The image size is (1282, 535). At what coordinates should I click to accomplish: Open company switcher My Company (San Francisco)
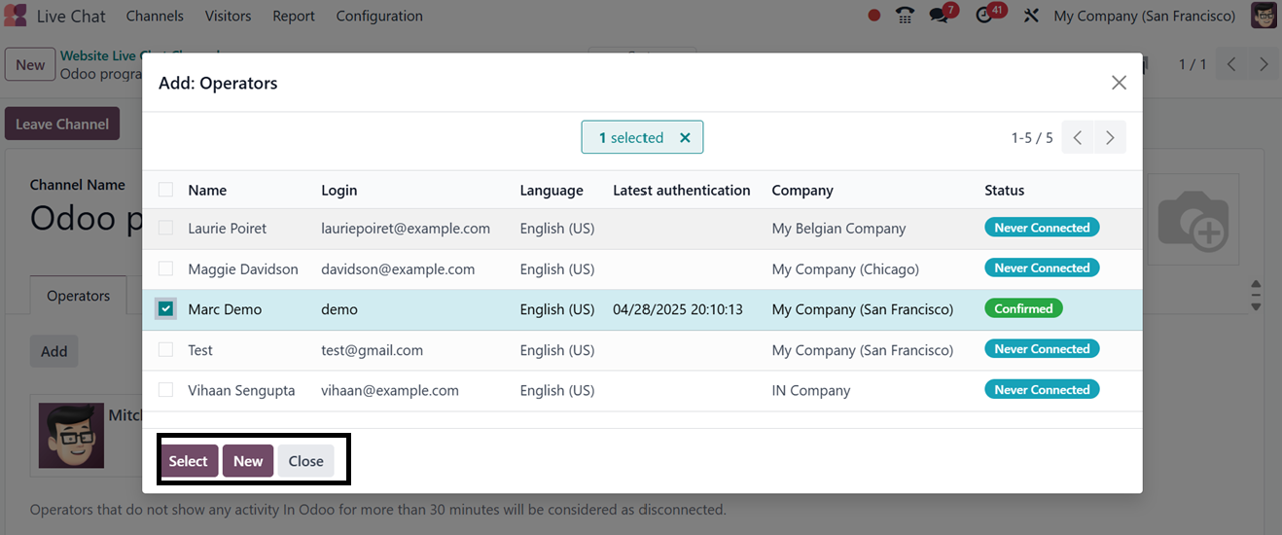[1144, 16]
